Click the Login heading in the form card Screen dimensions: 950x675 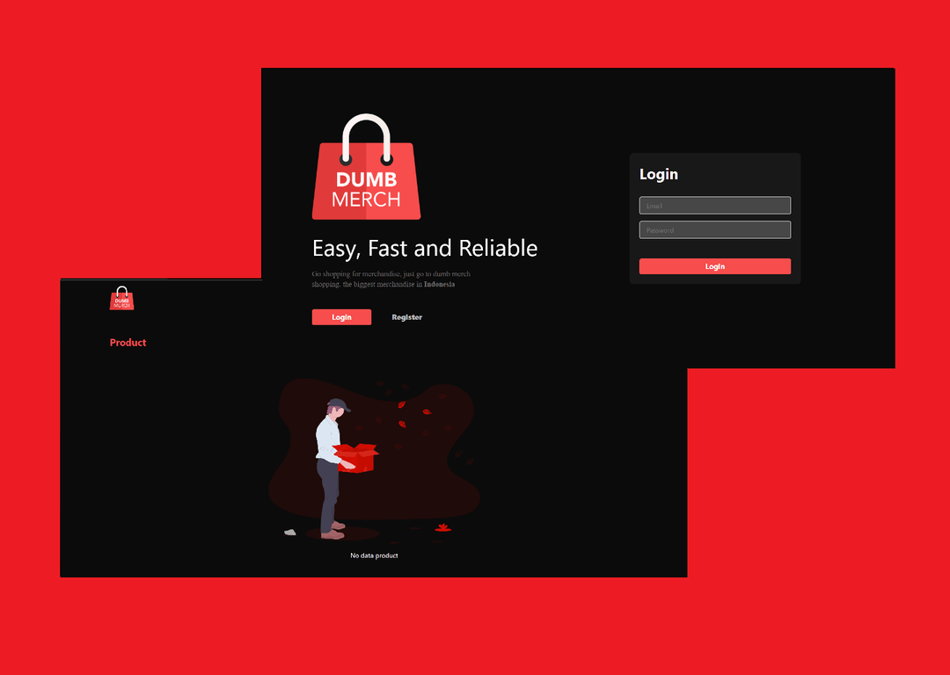(x=658, y=174)
